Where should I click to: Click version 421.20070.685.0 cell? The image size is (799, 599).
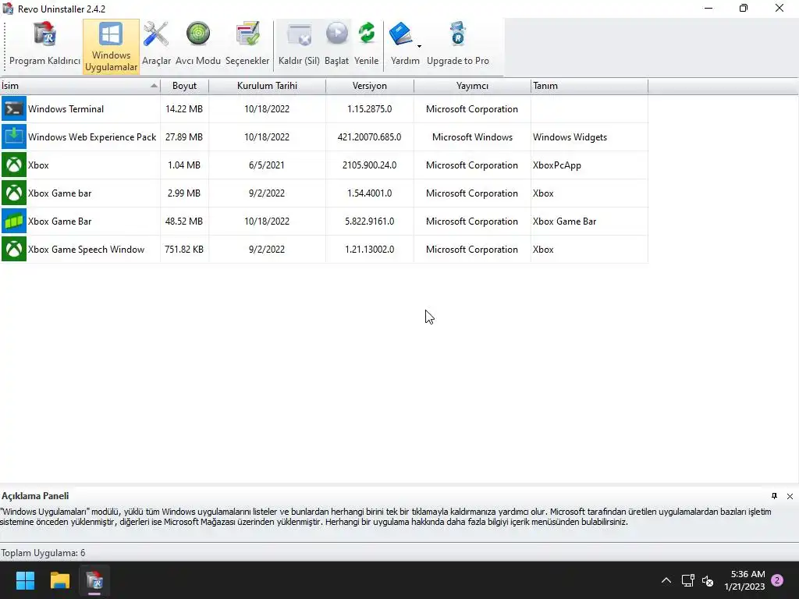(x=369, y=137)
